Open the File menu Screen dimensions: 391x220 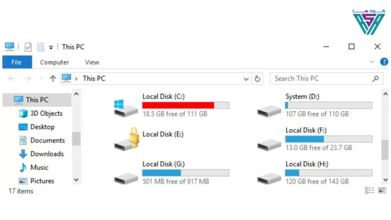coord(17,62)
